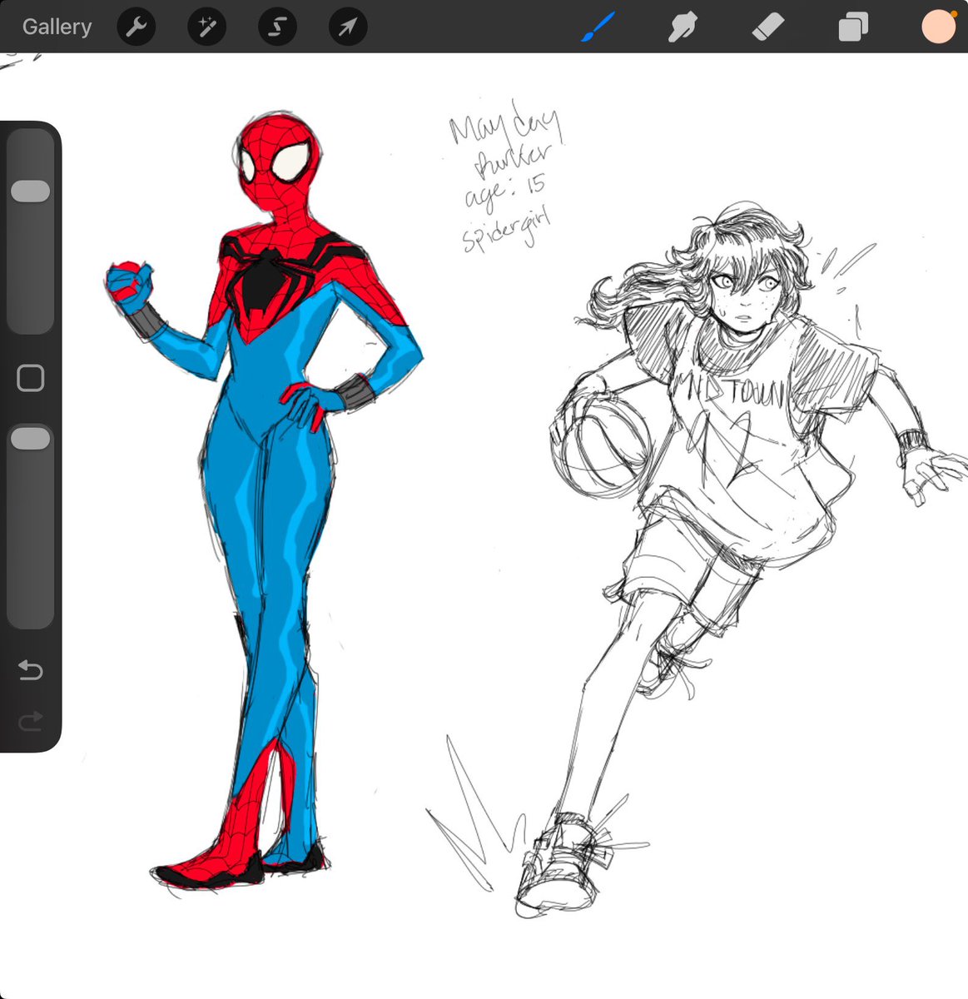The image size is (968, 999).
Task: Redo the last undone stroke
Action: tap(31, 721)
